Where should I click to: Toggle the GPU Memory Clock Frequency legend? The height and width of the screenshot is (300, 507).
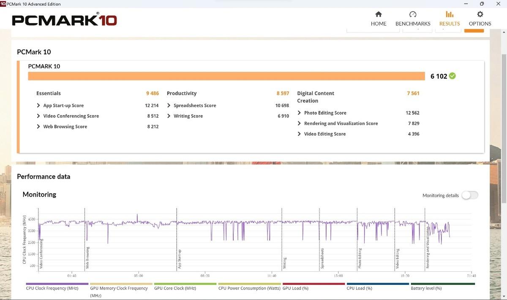(x=121, y=290)
